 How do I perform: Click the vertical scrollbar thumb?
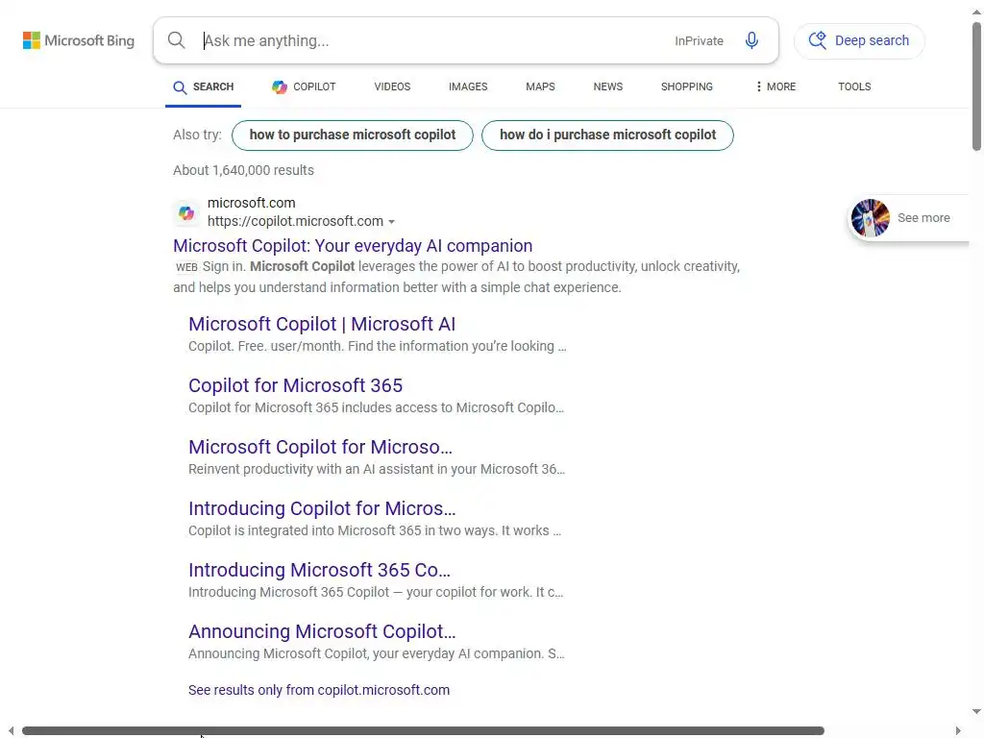976,86
